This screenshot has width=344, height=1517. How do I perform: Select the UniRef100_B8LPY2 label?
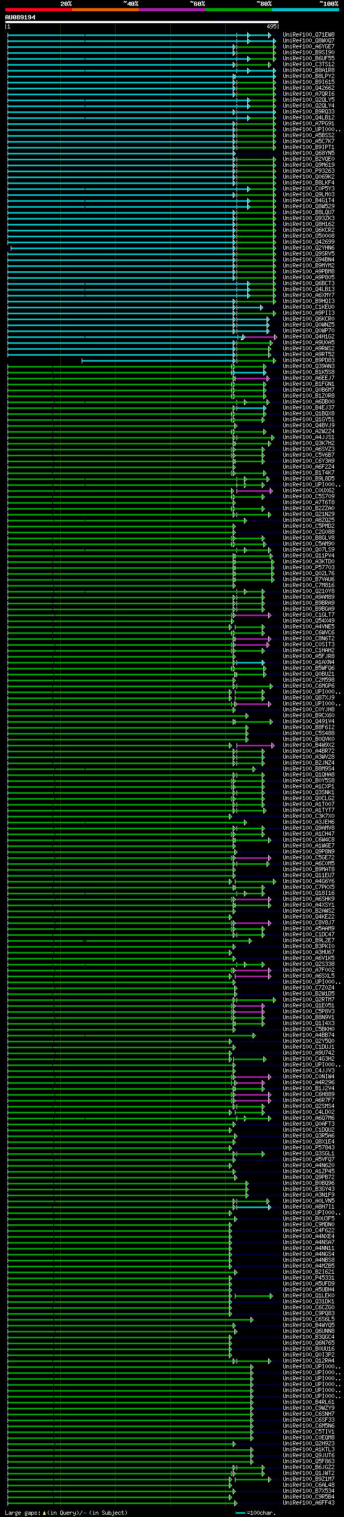308,76
